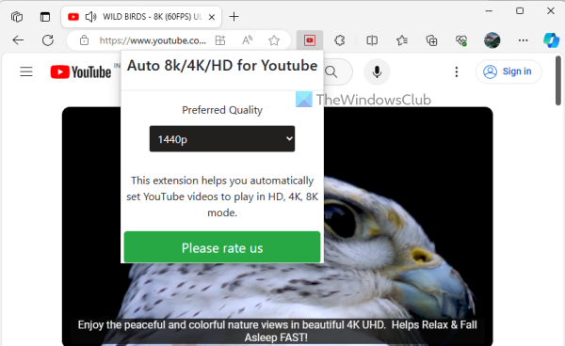The image size is (565, 346).
Task: Click the Please rate us button
Action: click(x=222, y=247)
